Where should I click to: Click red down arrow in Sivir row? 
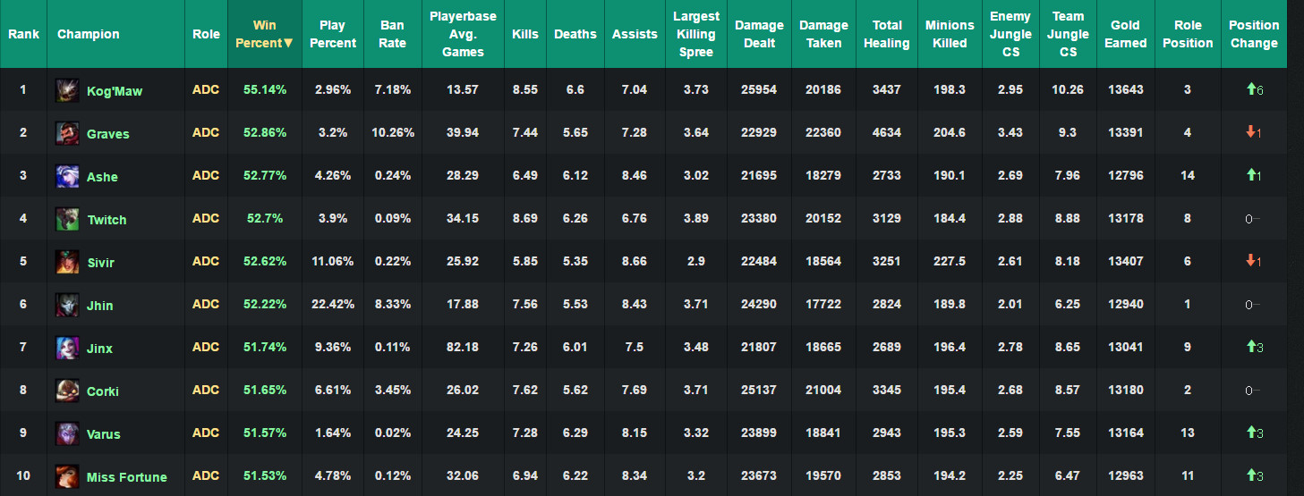pos(1249,261)
